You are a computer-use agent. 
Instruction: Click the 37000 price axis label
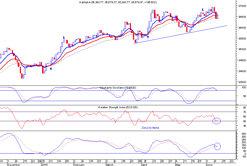[x=242, y=6]
